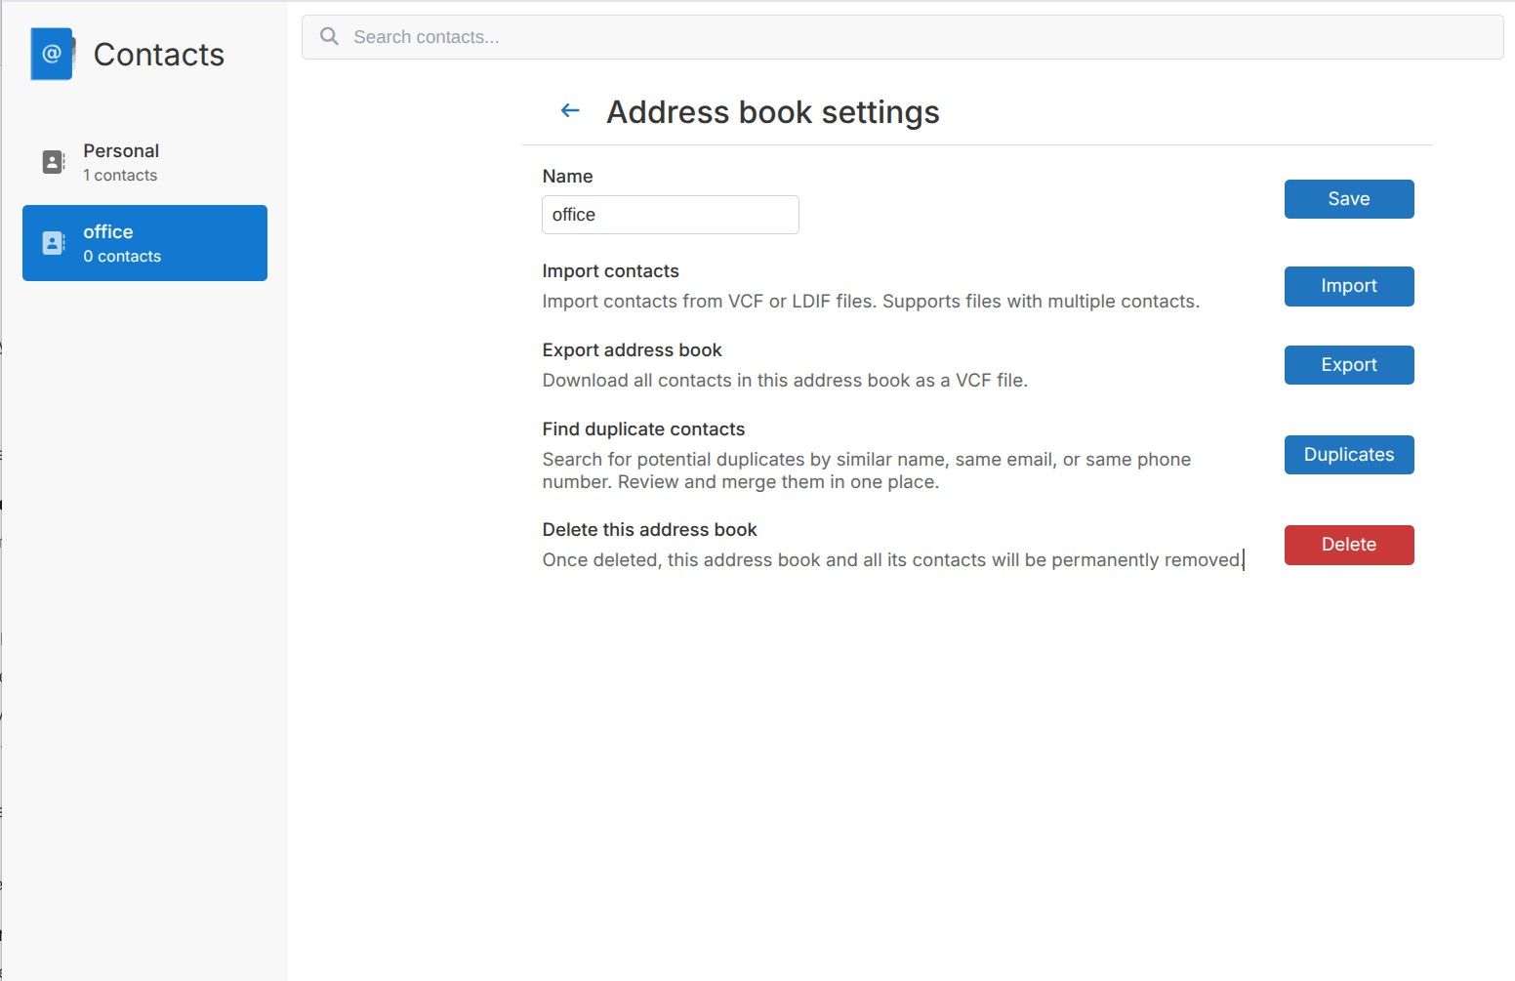Click the search magnifier icon
The width and height of the screenshot is (1515, 981).
330,37
